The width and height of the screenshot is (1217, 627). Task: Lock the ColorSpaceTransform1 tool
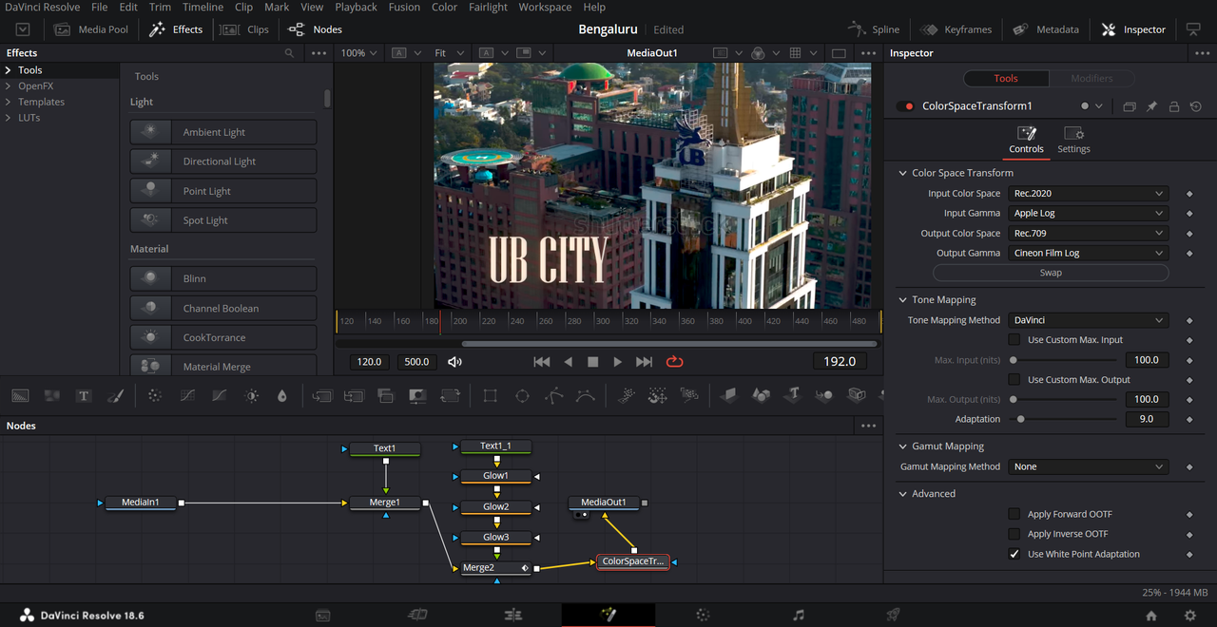click(1174, 106)
